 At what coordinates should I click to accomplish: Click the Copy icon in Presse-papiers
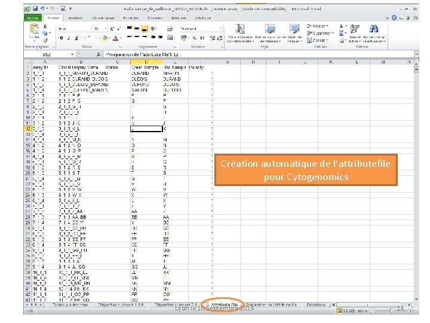click(45, 33)
